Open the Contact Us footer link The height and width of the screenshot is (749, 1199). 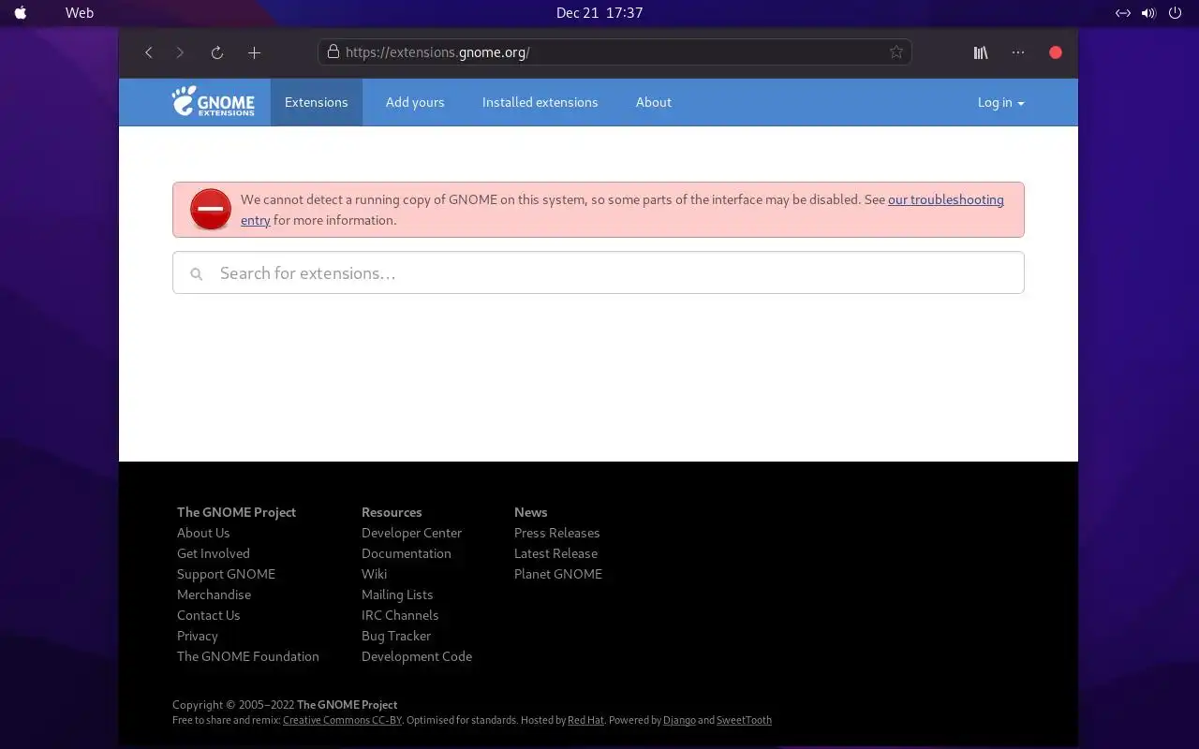click(208, 615)
